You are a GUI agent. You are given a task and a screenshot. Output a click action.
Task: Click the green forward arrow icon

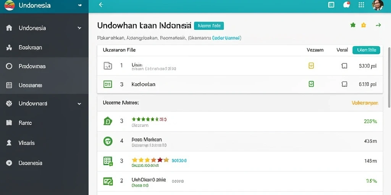pos(378,25)
